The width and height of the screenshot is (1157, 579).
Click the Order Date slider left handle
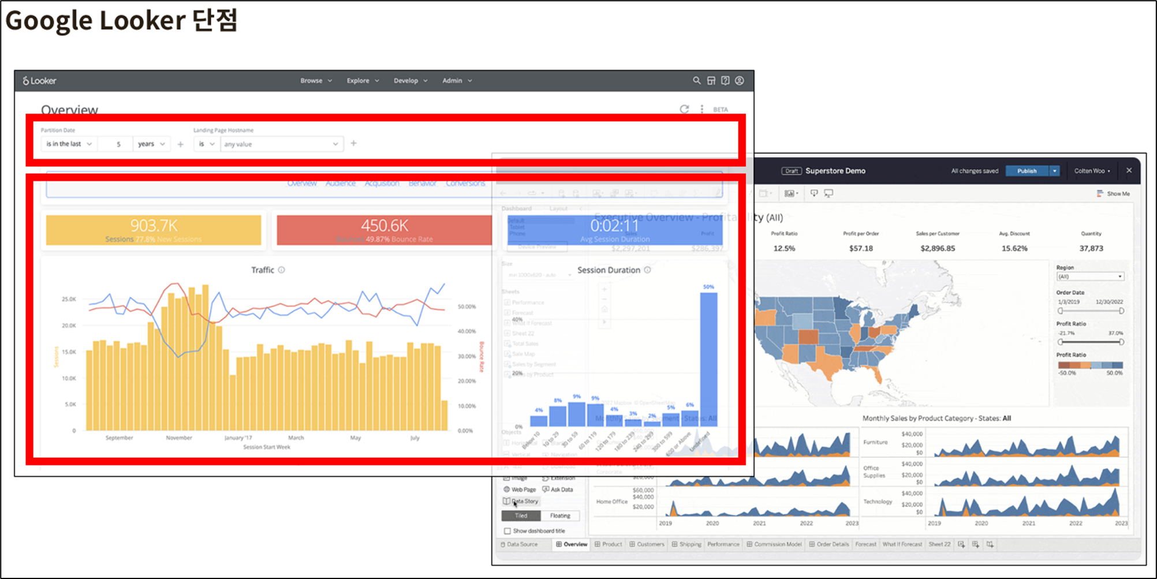click(1060, 311)
